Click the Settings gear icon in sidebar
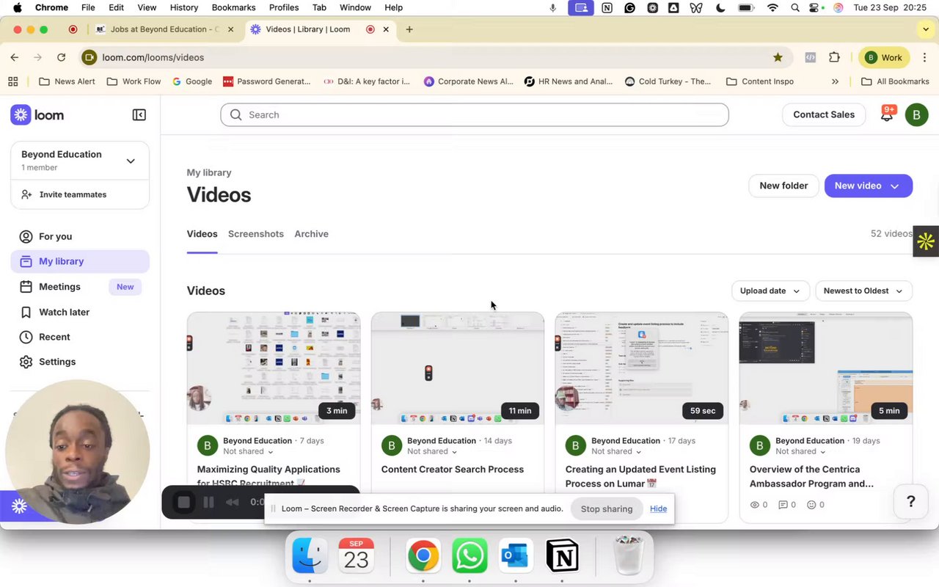Screen dimensions: 939x587 pyautogui.click(x=26, y=362)
